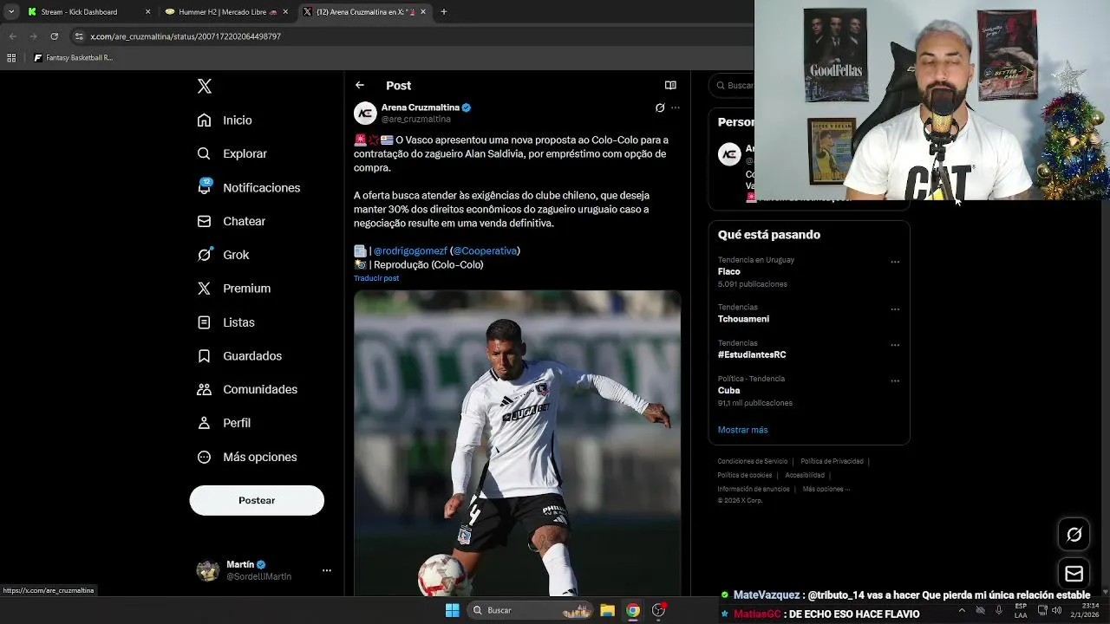Image resolution: width=1110 pixels, height=624 pixels.
Task: Open Inicio home icon
Action: pos(204,120)
